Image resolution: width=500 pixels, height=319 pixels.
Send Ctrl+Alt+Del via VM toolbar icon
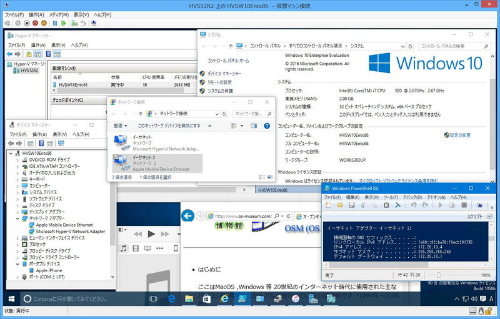point(7,23)
